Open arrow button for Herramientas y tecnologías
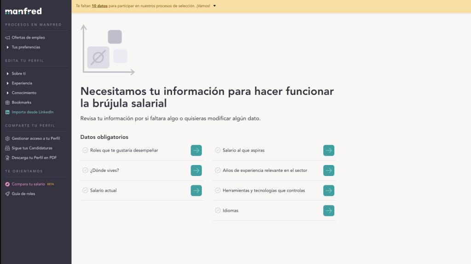This screenshot has height=264, width=471. pos(328,190)
